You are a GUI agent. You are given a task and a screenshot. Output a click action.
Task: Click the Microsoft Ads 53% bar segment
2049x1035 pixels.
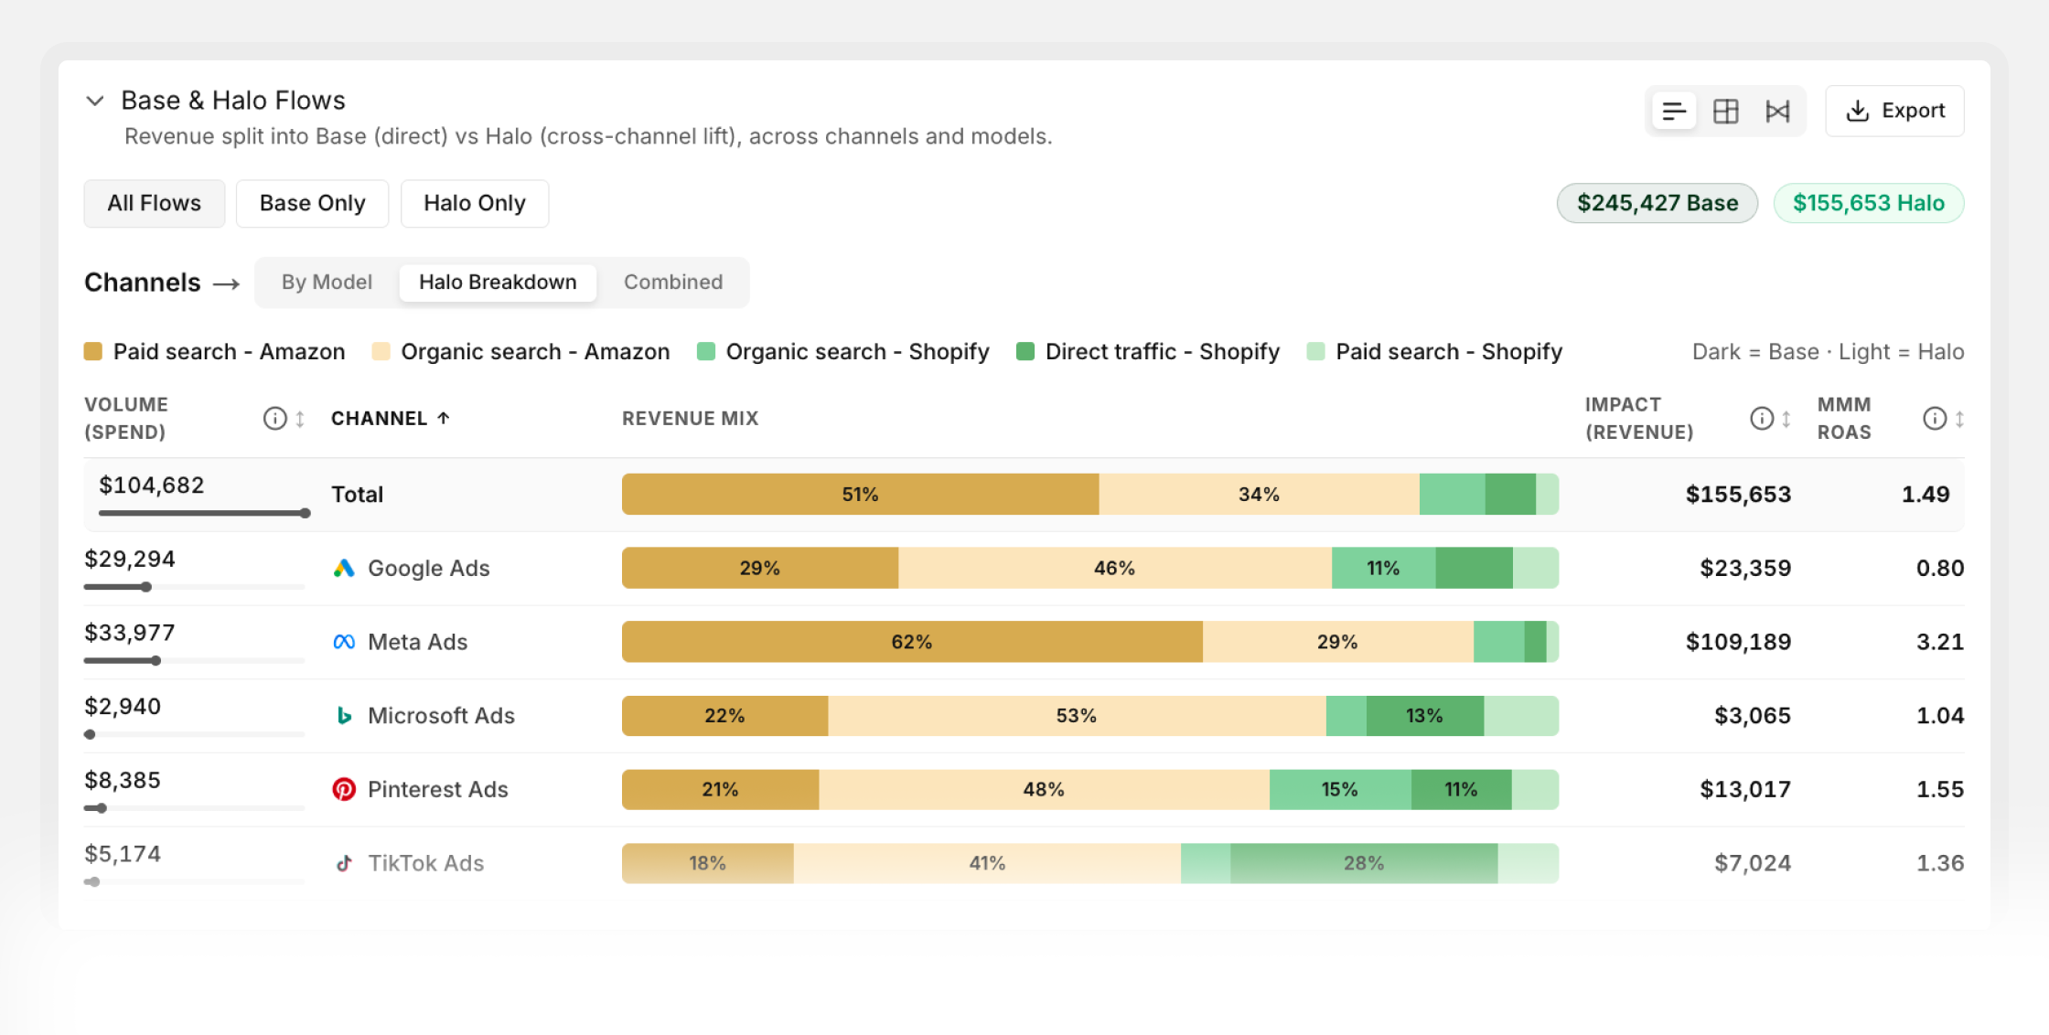tap(1077, 716)
